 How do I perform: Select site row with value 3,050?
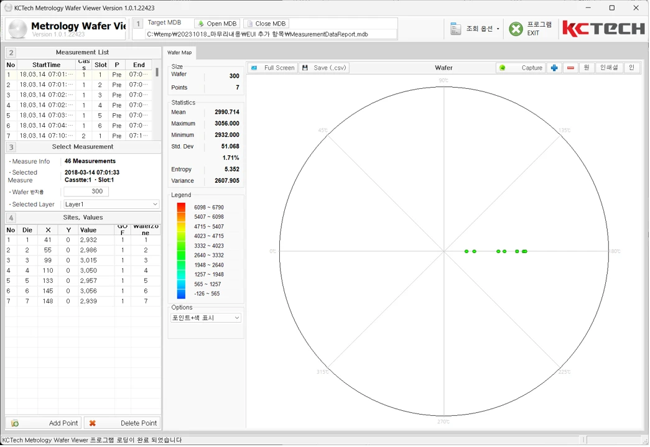pyautogui.click(x=83, y=270)
